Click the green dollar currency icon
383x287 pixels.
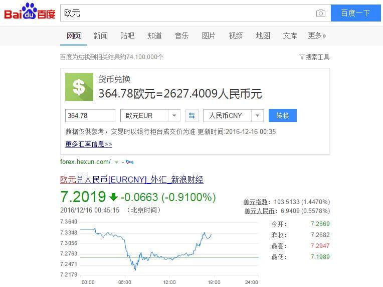(x=79, y=87)
